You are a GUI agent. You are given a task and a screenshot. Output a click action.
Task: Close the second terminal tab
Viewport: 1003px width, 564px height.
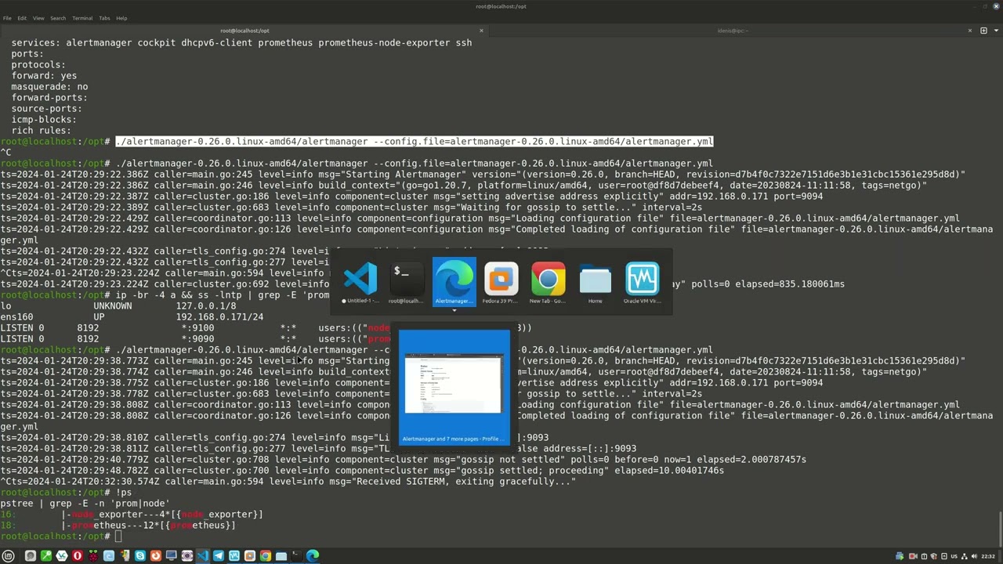pyautogui.click(x=970, y=31)
